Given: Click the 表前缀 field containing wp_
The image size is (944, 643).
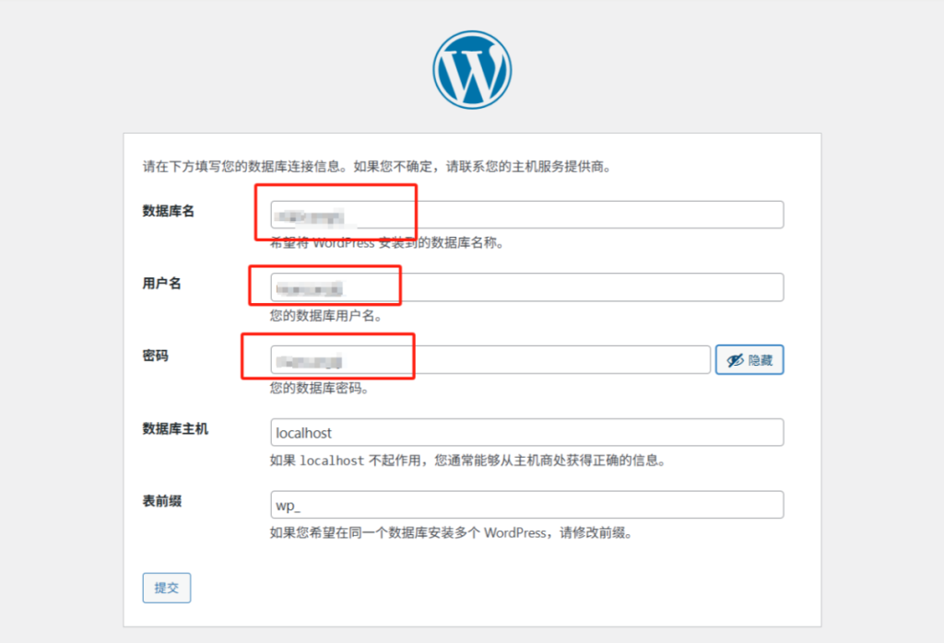Looking at the screenshot, I should 526,505.
